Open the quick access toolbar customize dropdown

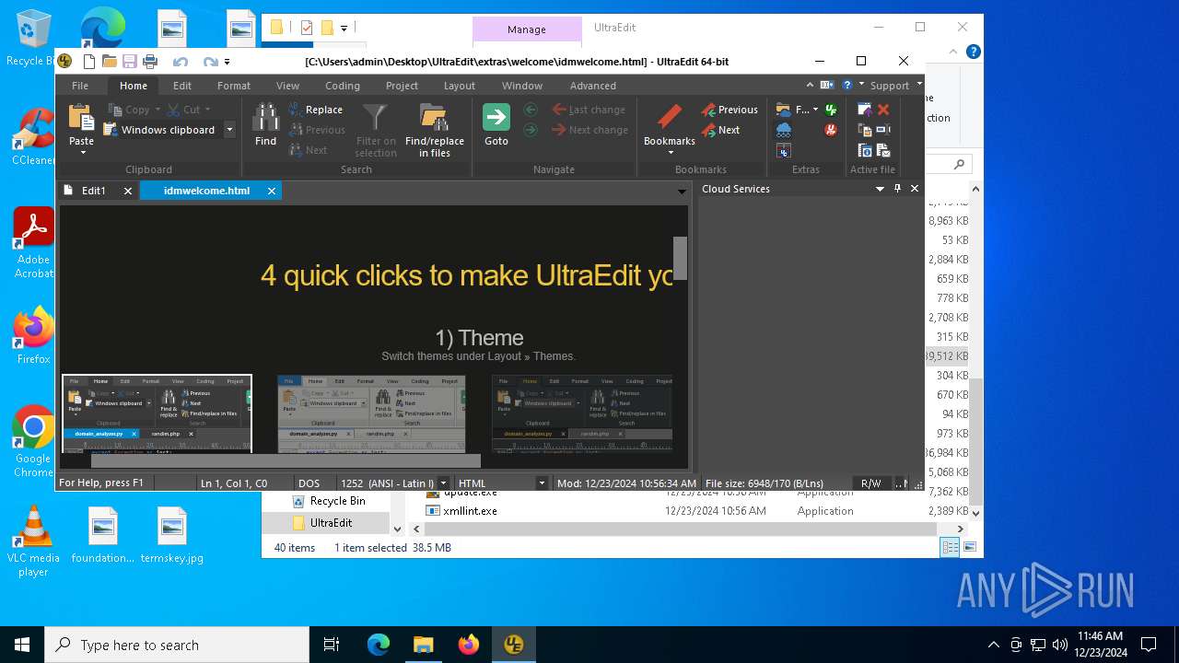(227, 62)
